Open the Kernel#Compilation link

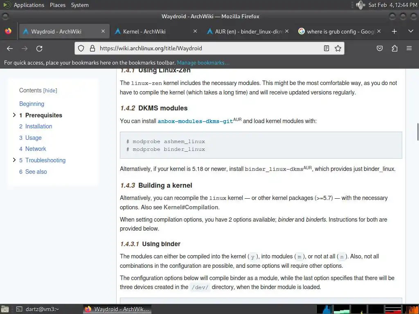(x=191, y=207)
